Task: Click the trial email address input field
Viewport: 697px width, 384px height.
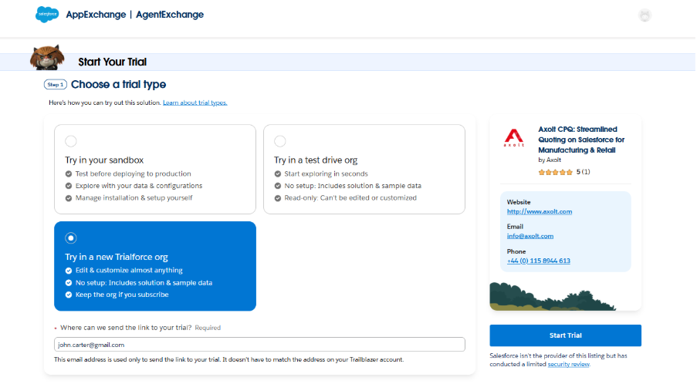Action: click(259, 345)
